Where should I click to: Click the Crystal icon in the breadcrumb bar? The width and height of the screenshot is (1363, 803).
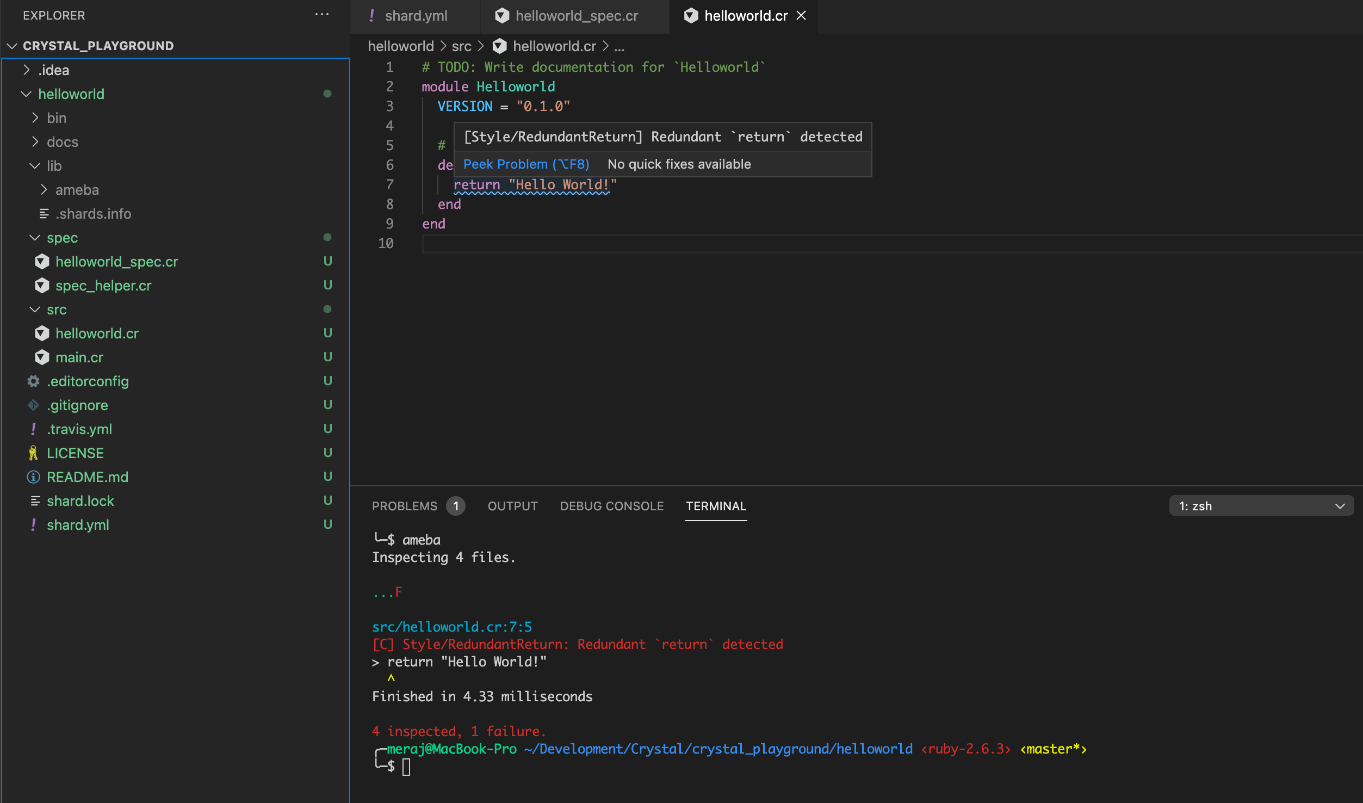point(500,46)
